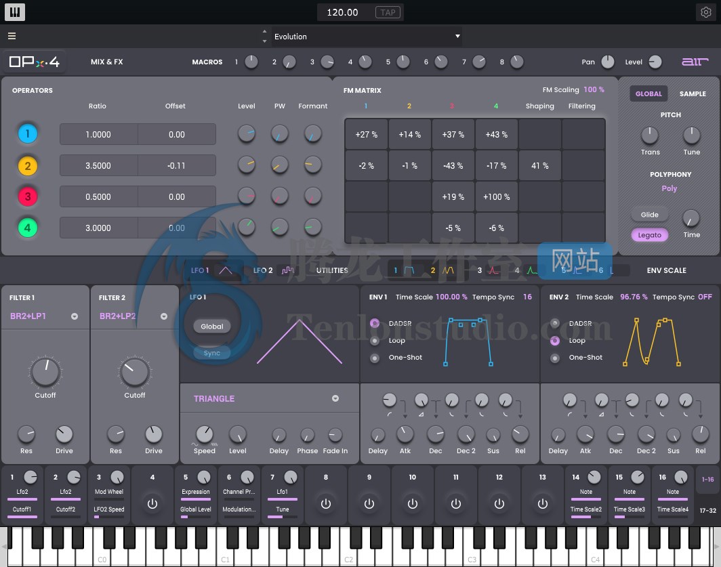
Task: Show modulation slots 17-32
Action: click(x=707, y=511)
